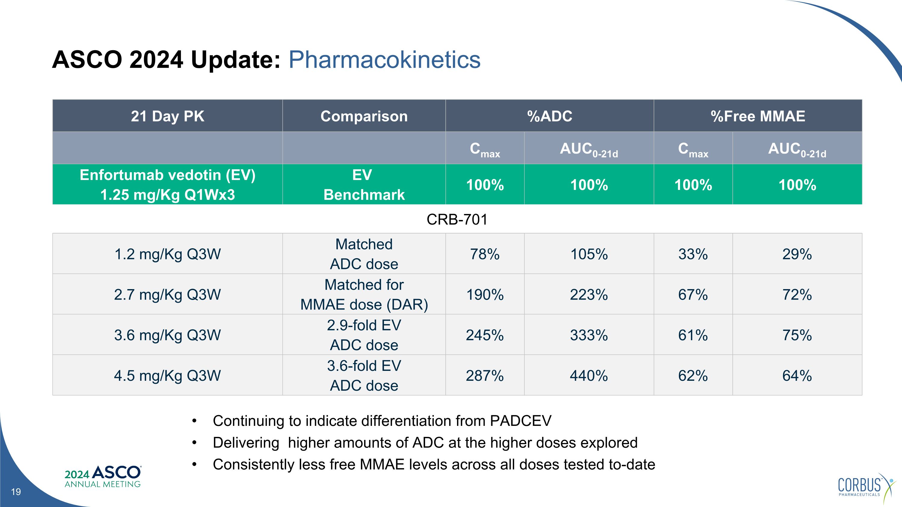Click the CRB-701 section label
Screen dimensions: 902x507
tap(457, 219)
